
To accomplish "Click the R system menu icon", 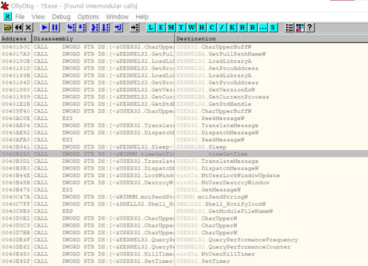I will click(x=7, y=17).
